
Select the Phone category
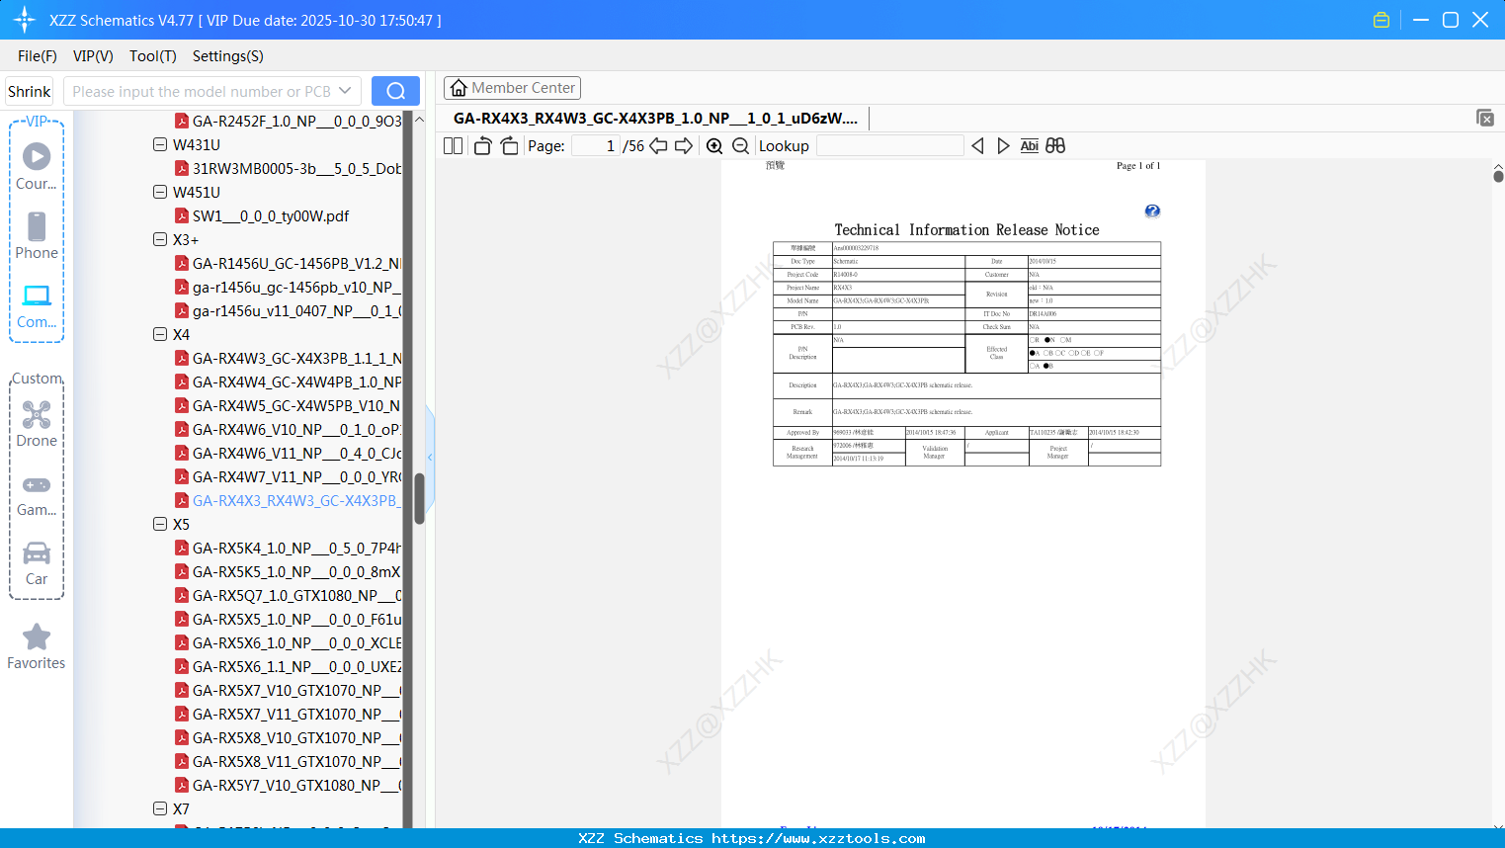[x=37, y=236]
